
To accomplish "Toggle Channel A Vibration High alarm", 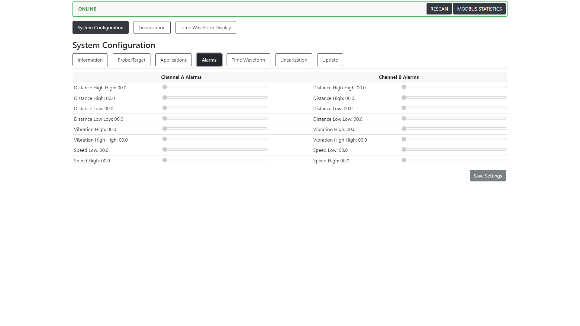I will 165,129.
